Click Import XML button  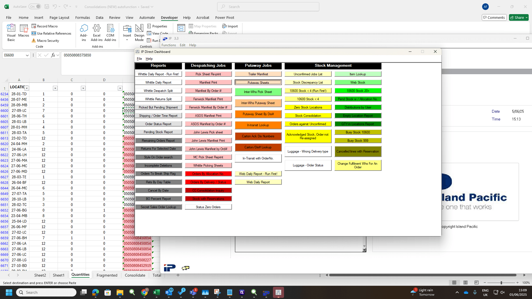[x=230, y=26]
